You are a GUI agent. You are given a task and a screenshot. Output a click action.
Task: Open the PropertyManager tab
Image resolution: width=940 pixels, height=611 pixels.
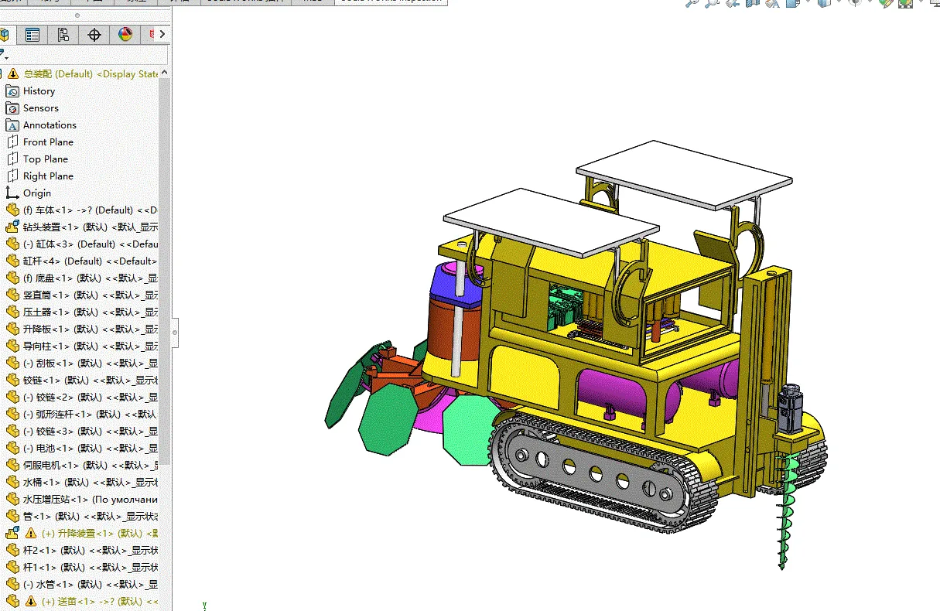click(x=32, y=34)
